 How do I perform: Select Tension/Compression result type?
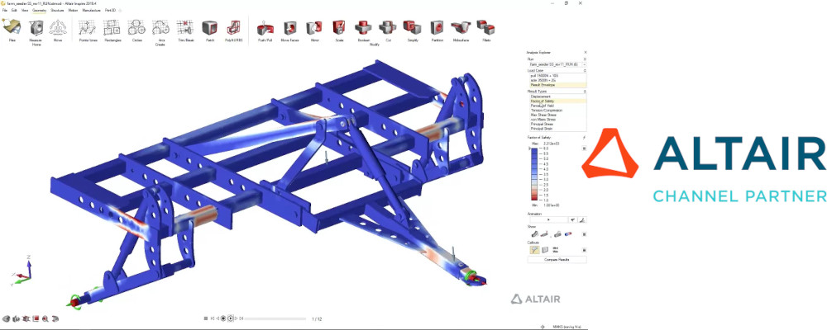[x=557, y=111]
